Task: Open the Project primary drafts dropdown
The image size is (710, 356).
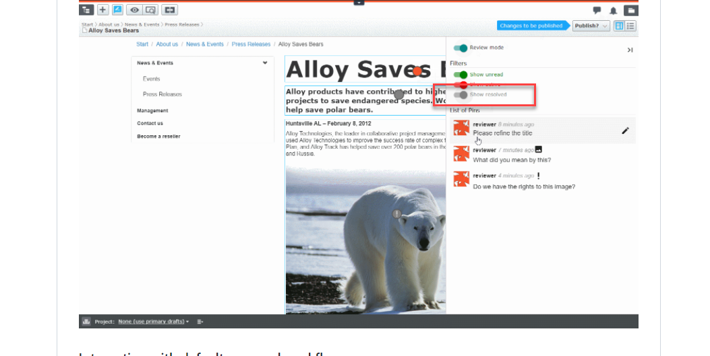Action: [x=154, y=322]
